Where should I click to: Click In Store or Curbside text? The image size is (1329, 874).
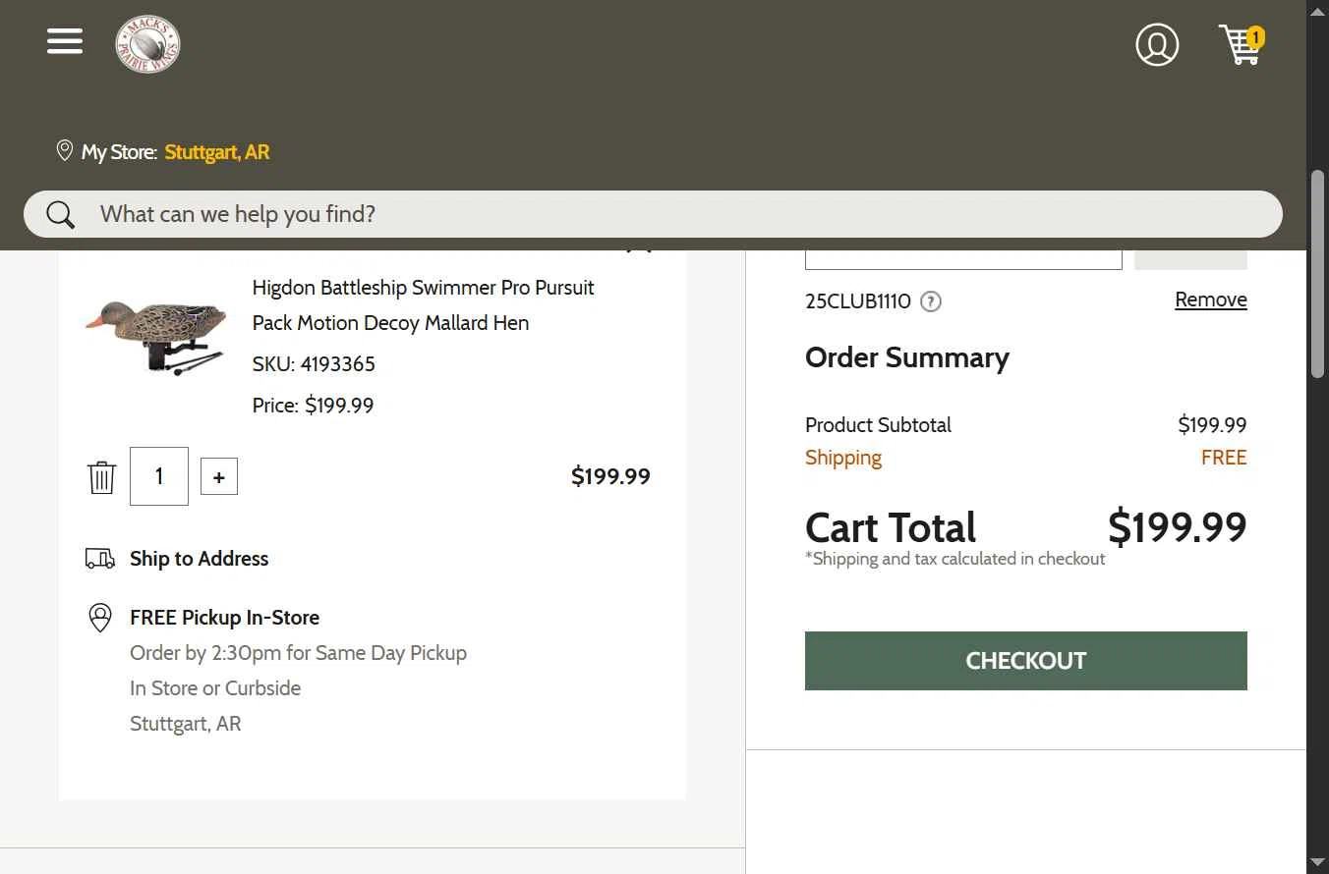215,688
